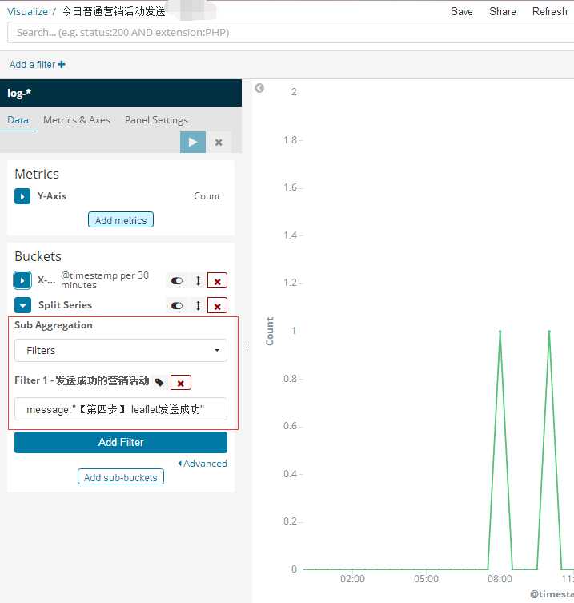Click the @timestamp per 30 minutes text
The width and height of the screenshot is (574, 603).
coord(105,280)
